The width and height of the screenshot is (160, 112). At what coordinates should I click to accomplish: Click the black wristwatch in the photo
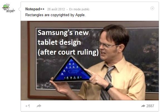[x=109, y=87]
